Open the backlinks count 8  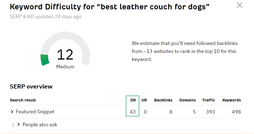coord(171,112)
